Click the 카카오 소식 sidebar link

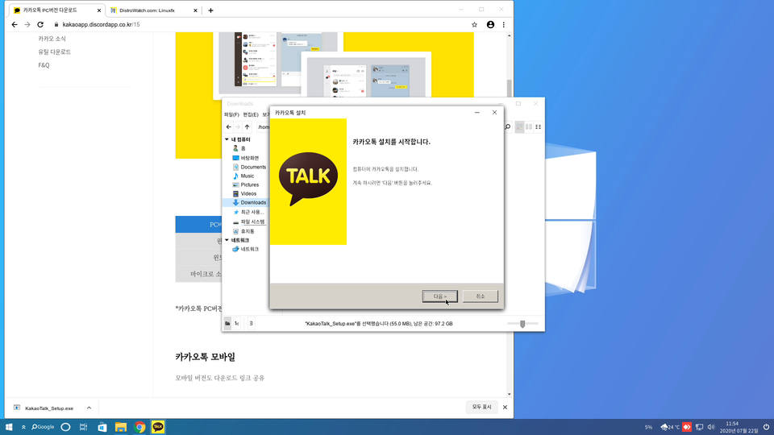pos(52,39)
